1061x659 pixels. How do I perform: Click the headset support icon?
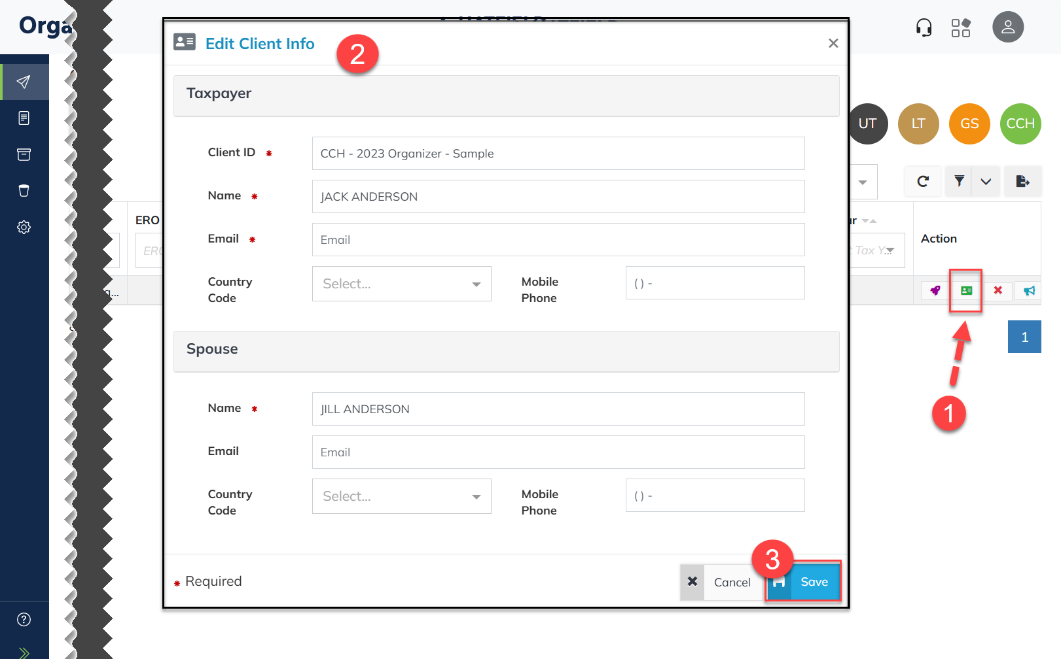tap(924, 27)
